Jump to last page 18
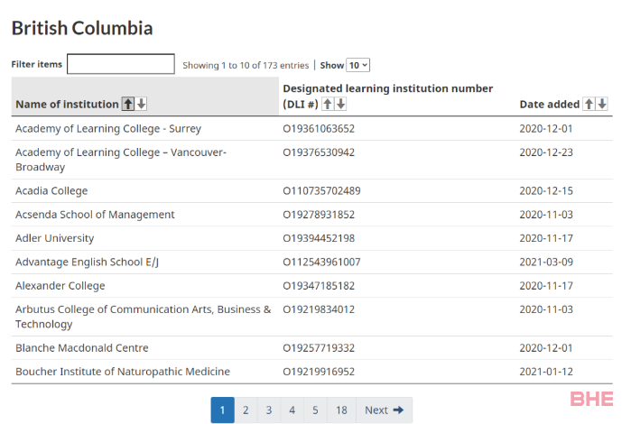The image size is (631, 424). tap(341, 410)
